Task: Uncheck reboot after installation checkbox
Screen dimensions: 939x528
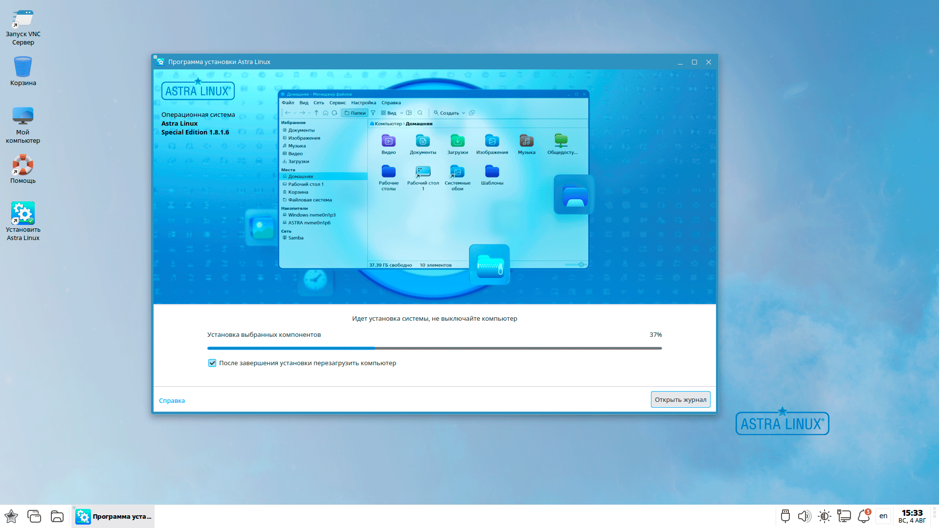Action: (x=212, y=363)
